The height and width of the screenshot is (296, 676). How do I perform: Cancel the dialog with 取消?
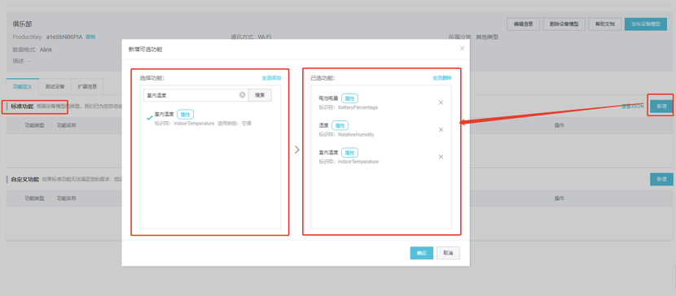tap(448, 253)
